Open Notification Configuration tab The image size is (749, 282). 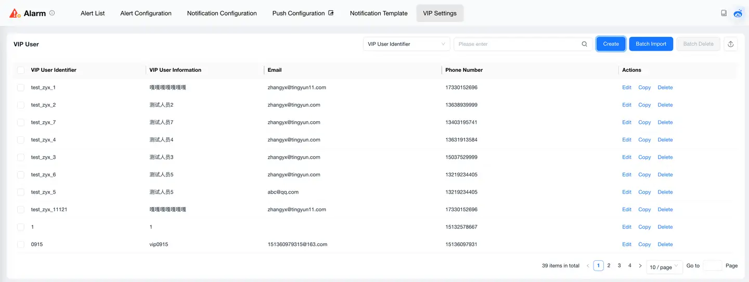[x=222, y=14]
